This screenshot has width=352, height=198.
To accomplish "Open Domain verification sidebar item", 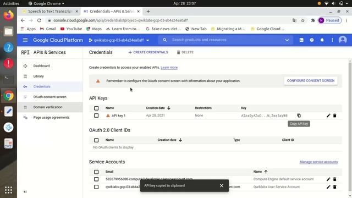I will tap(48, 107).
